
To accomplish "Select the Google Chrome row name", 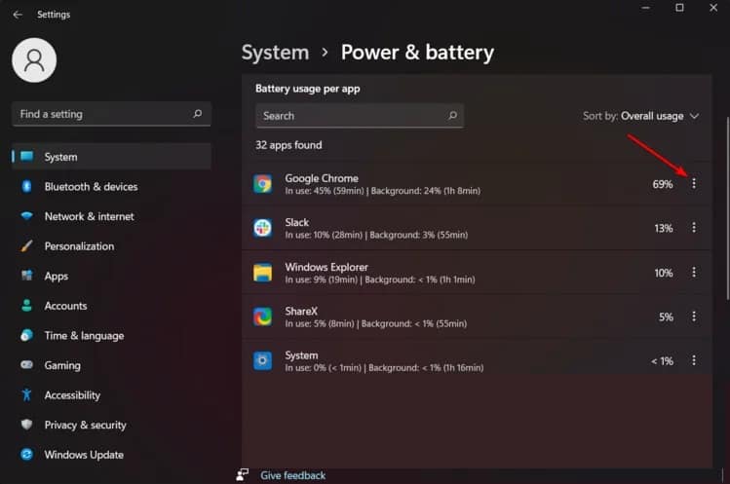I will pyautogui.click(x=322, y=178).
